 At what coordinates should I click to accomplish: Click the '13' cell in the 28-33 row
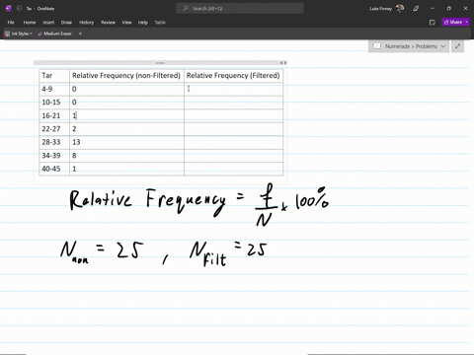(x=126, y=142)
